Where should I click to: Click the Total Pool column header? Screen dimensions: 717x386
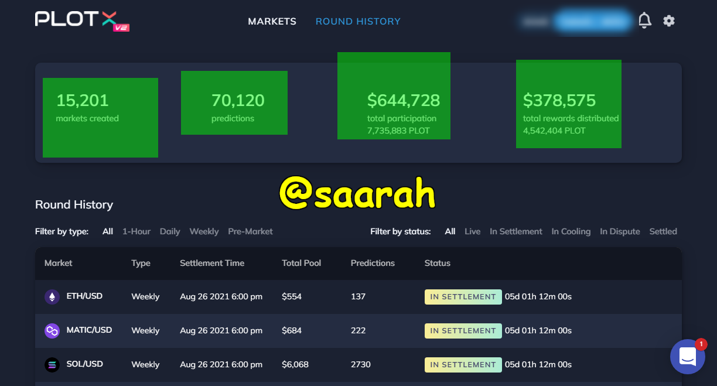tap(302, 263)
